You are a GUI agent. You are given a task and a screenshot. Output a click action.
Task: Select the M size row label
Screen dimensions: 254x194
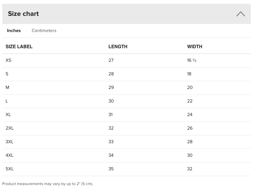coord(8,87)
